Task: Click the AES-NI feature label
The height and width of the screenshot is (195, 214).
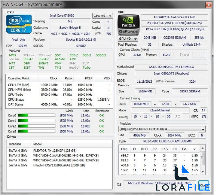Action: [x=60, y=59]
